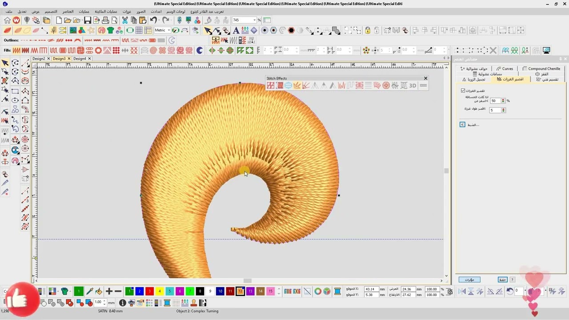Show garment with the T-shirt icon
Screen dimensions: 569x320
tap(111, 31)
